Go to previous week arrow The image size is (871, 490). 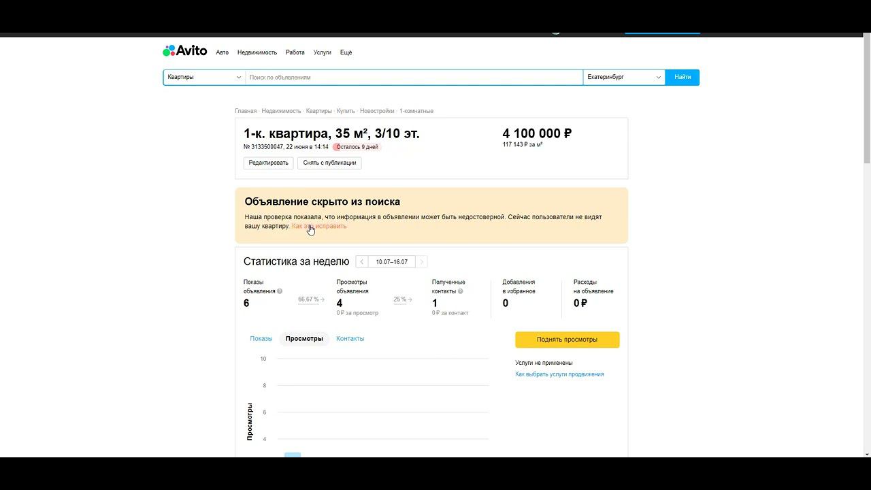tap(362, 262)
